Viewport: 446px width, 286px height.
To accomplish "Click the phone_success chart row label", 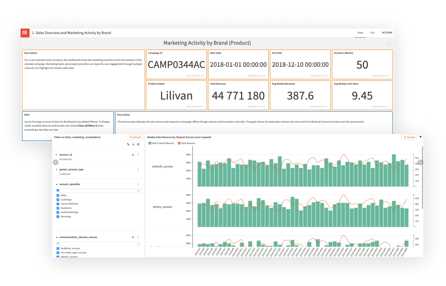I will click(163, 207).
